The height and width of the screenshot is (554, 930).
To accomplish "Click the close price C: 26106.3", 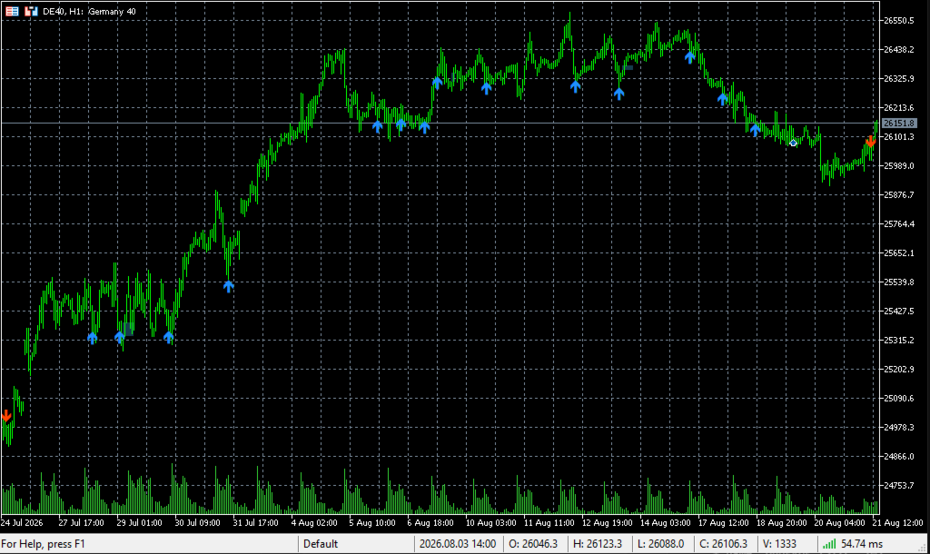I will click(x=723, y=544).
